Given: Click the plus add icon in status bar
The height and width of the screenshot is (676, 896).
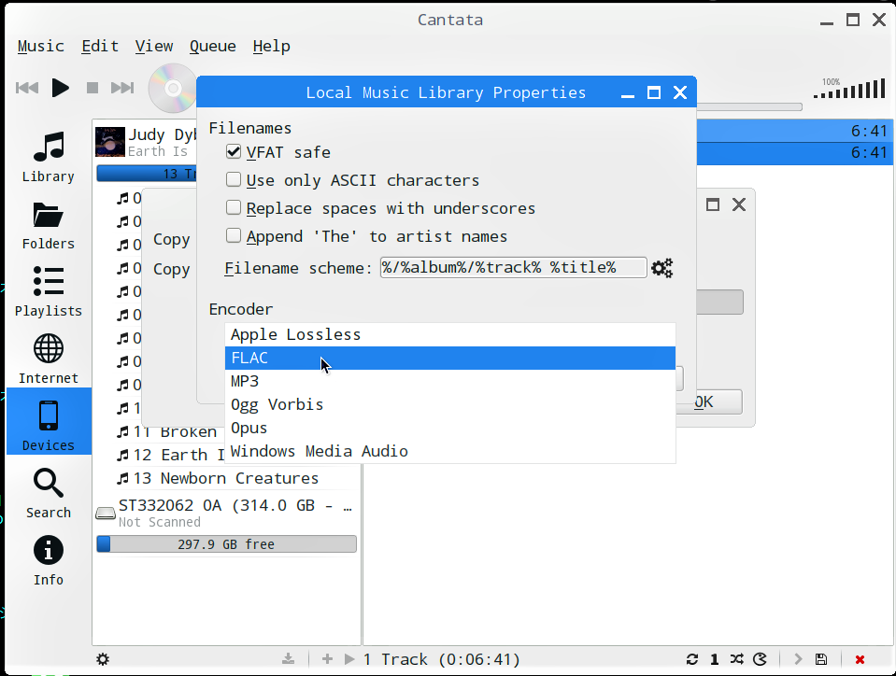Looking at the screenshot, I should pos(327,659).
